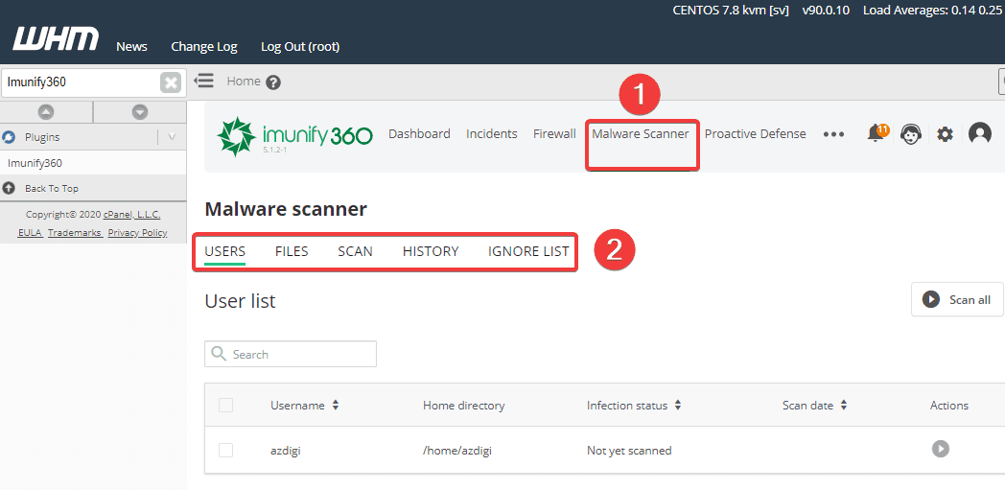Viewport: 1005px width, 490px height.
Task: Open the support headset icon
Action: pyautogui.click(x=909, y=134)
